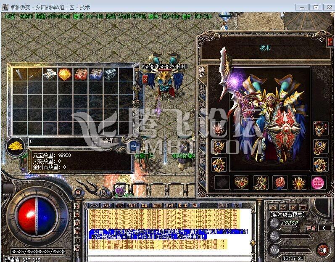Close the character panel with red X

330,42
